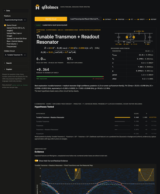Click the d parameter value 0.3 ± 0.00027
Viewport: 160px width, 194px height.
point(147,63)
